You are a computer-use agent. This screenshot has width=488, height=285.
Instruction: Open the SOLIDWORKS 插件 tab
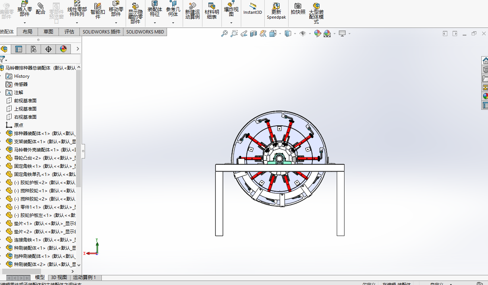[102, 32]
